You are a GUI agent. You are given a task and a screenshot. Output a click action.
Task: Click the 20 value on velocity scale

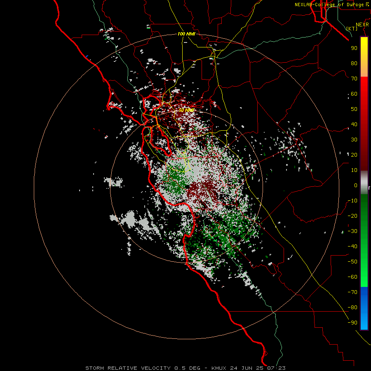coord(354,155)
